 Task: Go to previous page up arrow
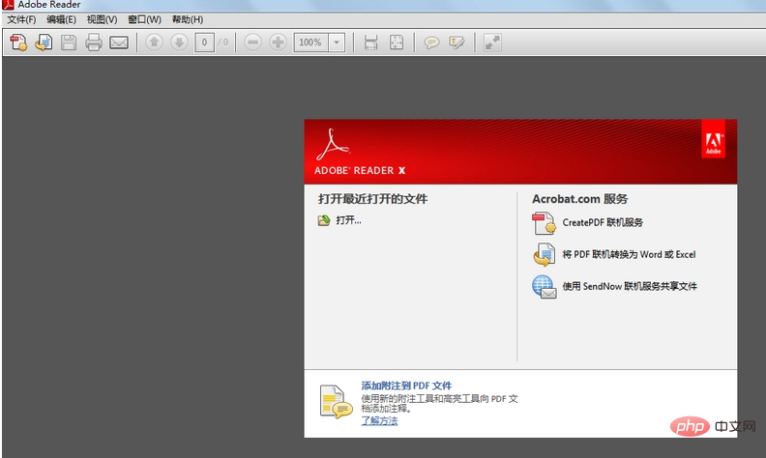click(x=155, y=43)
